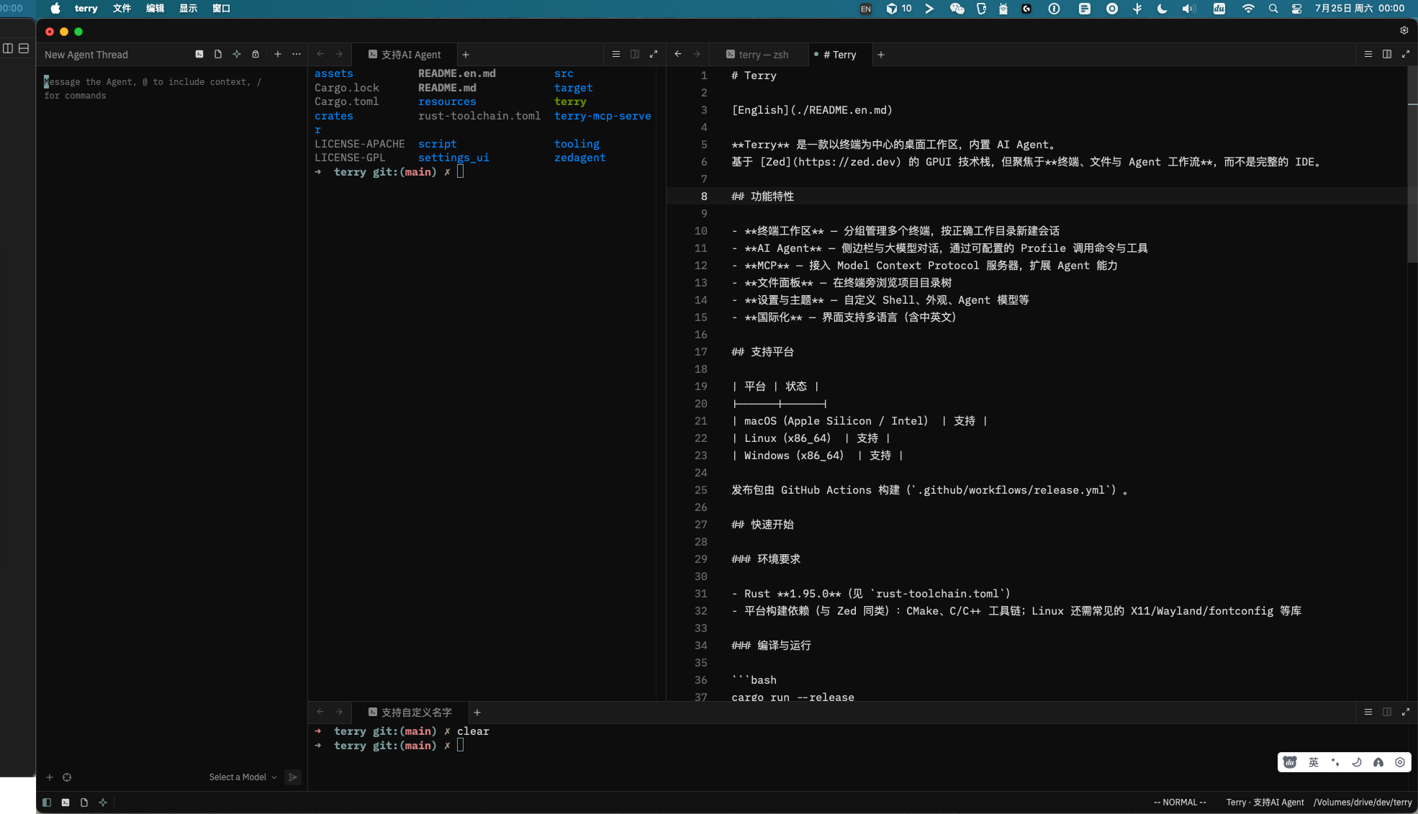The height and width of the screenshot is (814, 1418).
Task: Click sparkle agent icon in panel header
Action: pyautogui.click(x=237, y=54)
